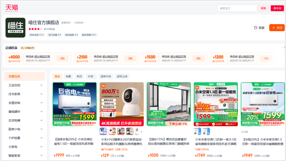This screenshot has height=161, width=286.
Task: Claim the ¥4000 coupon (领取)
Action: (x=62, y=59)
